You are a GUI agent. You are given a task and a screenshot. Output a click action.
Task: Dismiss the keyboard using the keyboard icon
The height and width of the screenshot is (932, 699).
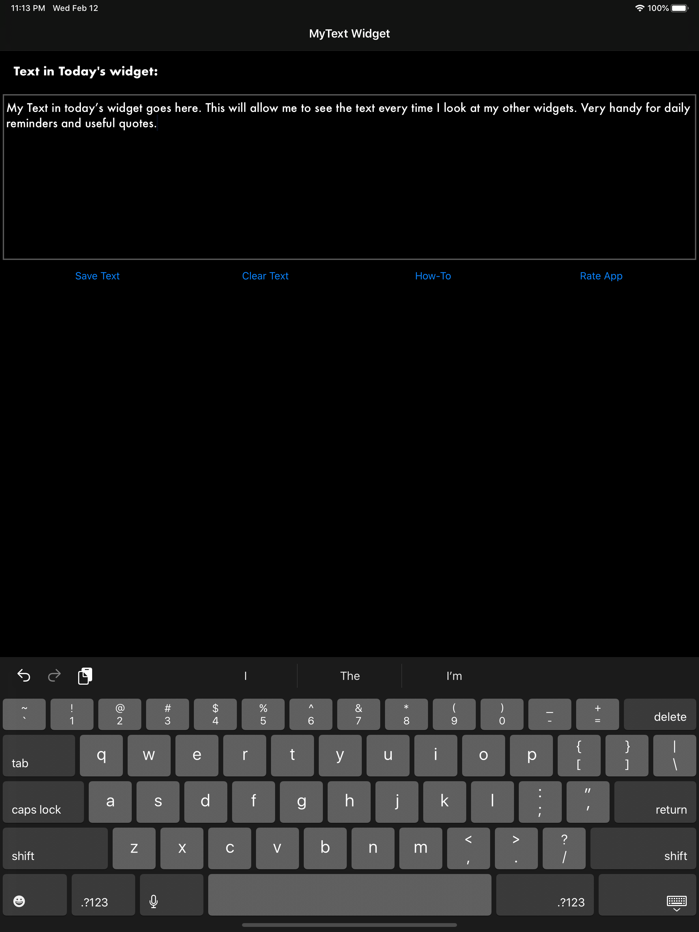[x=677, y=902]
